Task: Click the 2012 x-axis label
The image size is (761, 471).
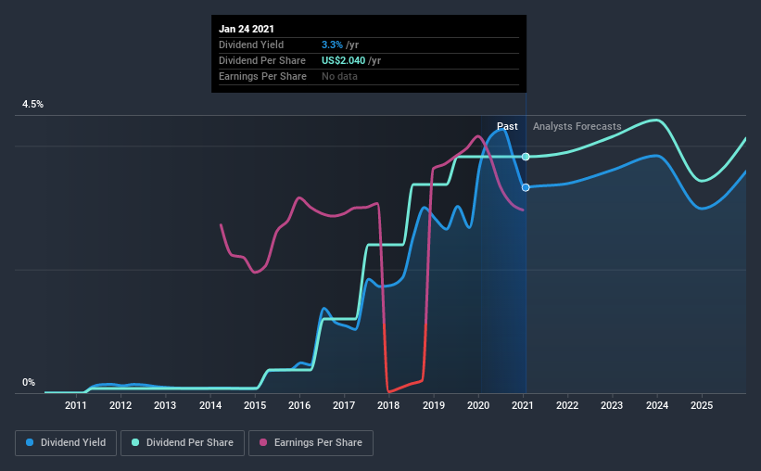Action: (x=120, y=405)
